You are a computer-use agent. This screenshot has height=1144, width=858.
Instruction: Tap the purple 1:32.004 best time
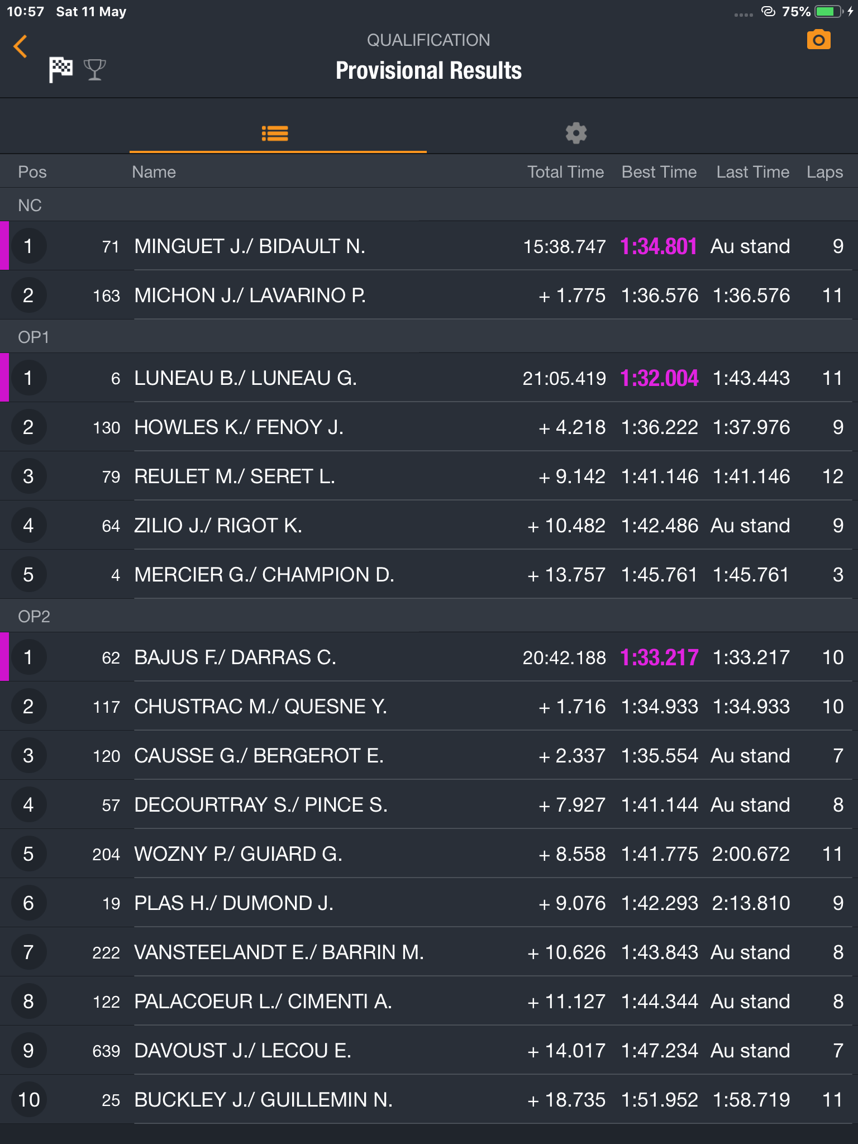659,378
